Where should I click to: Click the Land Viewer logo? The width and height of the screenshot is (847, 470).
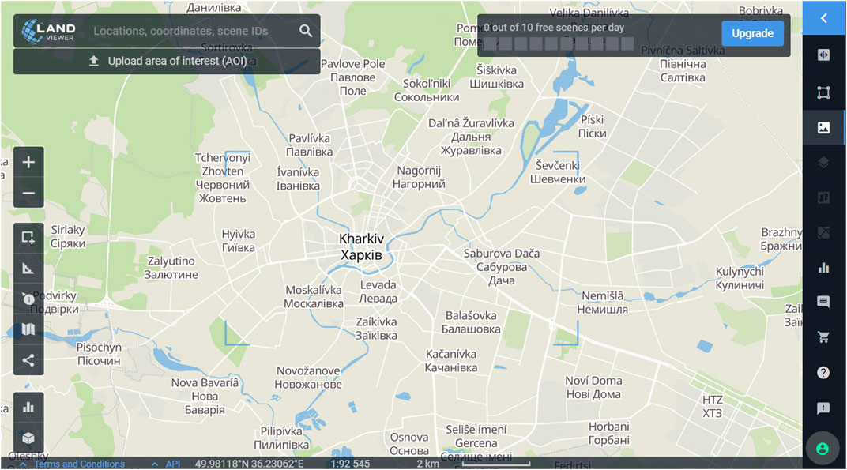coord(49,31)
